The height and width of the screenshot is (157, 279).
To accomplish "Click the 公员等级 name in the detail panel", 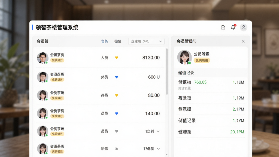I will 201,54.
